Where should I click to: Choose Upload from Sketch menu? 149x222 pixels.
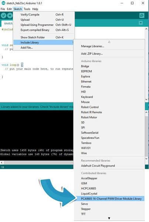[44, 20]
